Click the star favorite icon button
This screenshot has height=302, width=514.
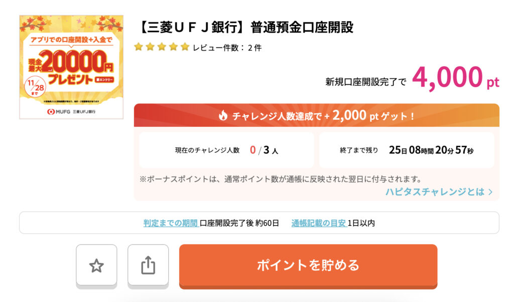click(96, 265)
